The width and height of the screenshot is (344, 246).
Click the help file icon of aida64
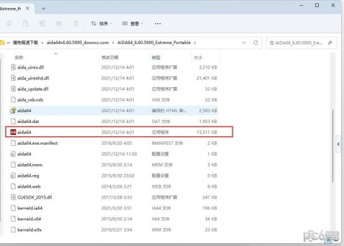click(13, 110)
